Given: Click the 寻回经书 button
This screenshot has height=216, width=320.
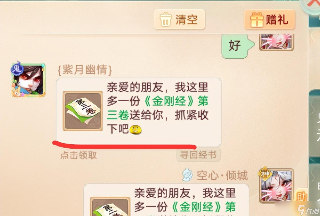Looking at the screenshot, I should 199,155.
